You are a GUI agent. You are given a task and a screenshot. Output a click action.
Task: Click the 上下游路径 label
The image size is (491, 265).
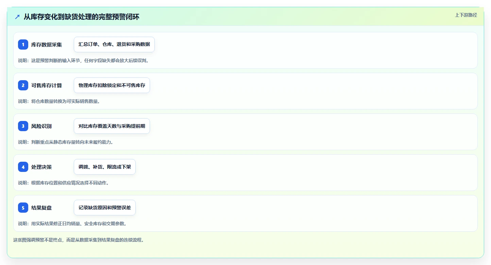pos(466,15)
